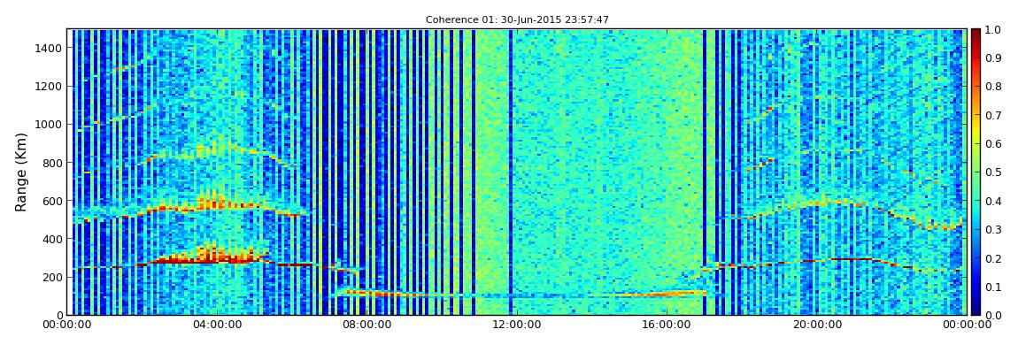Click the colorbar label 0.6

point(993,144)
